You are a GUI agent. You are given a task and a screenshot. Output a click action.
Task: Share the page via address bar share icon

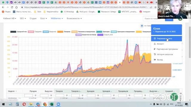[x=151, y=7]
